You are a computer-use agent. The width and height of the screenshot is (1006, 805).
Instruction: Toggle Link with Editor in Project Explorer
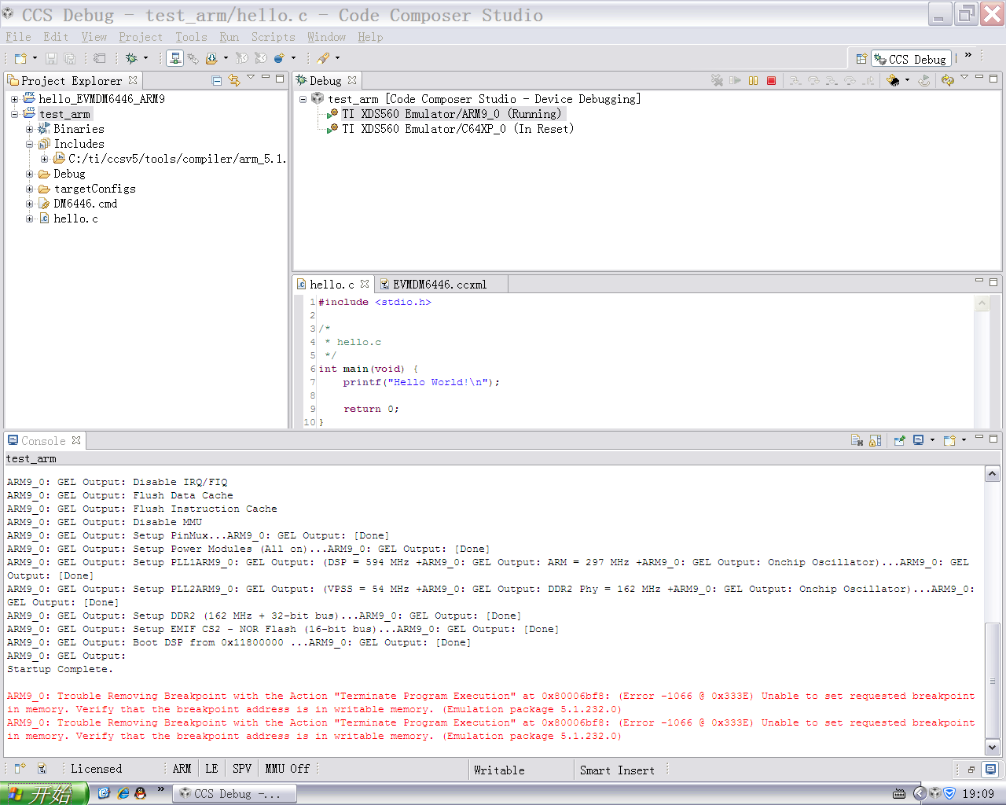pos(234,80)
